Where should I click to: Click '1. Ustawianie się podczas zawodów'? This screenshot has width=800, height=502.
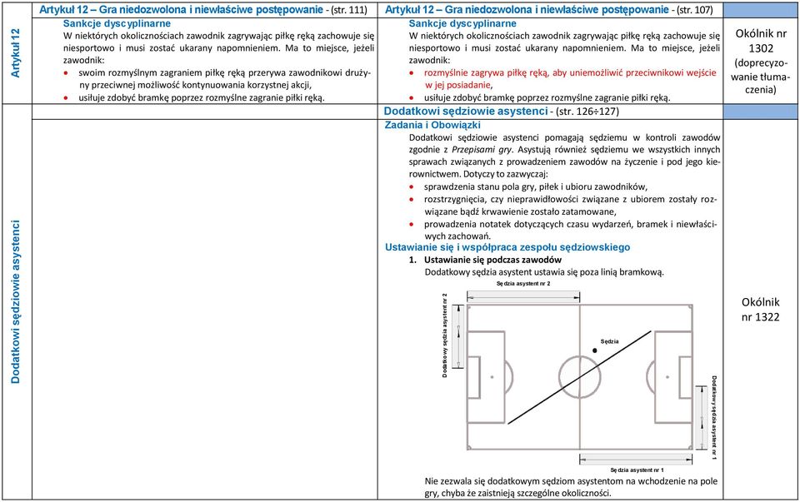point(485,260)
